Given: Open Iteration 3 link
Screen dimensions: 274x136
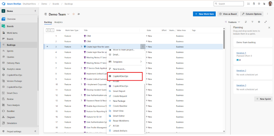Looking at the screenshot, I should pyautogui.click(x=241, y=85).
